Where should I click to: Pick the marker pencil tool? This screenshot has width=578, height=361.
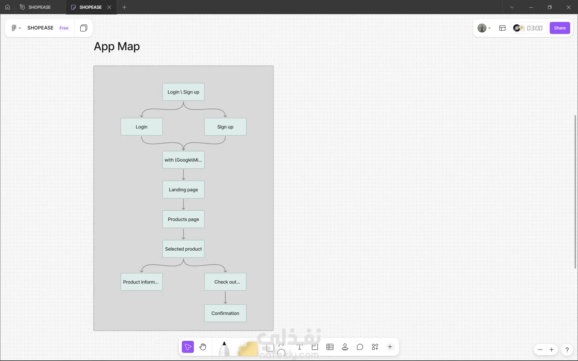[x=224, y=348]
